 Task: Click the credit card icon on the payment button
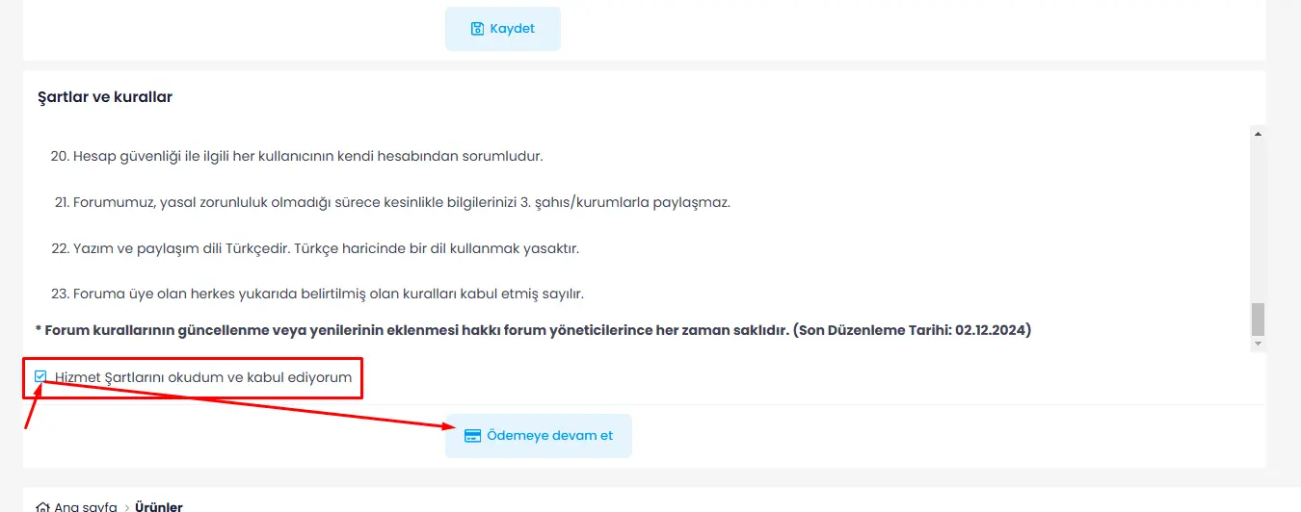[472, 436]
